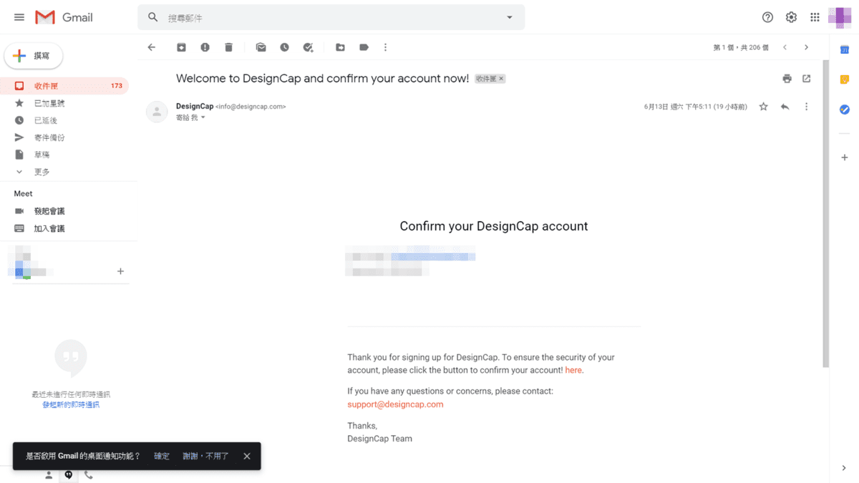
Task: Delete the email with trash icon
Action: coord(228,47)
